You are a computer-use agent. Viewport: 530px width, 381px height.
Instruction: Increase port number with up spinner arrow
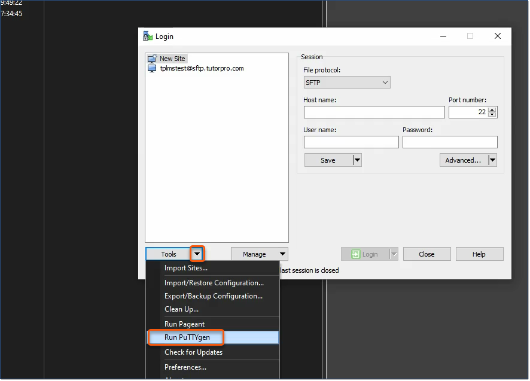pyautogui.click(x=492, y=109)
